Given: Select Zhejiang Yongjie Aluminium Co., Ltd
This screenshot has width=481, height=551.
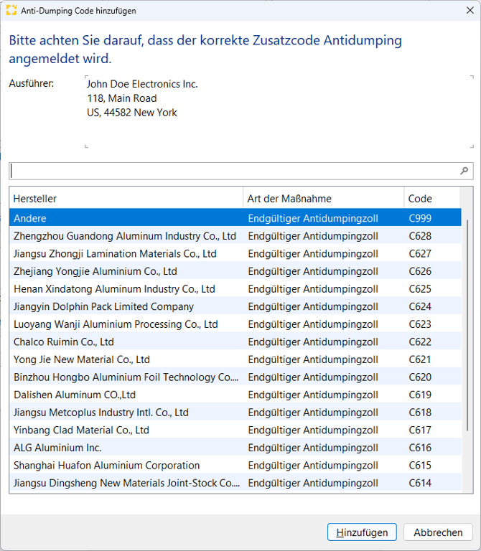Looking at the screenshot, I should [x=235, y=271].
